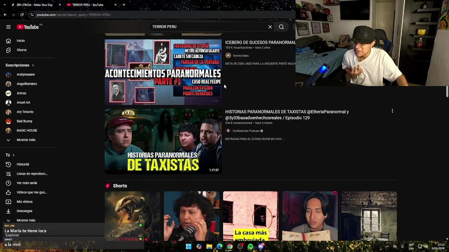
Task: Expand the Tú section
Action: [10, 155]
